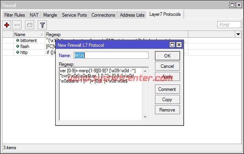Click the bittorrent status dot icon
244x154 pixels.
coord(17,40)
